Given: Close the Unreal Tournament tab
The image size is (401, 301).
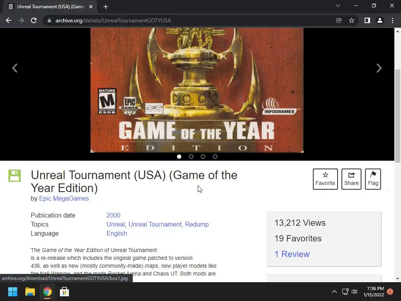Looking at the screenshot, I should 91,7.
